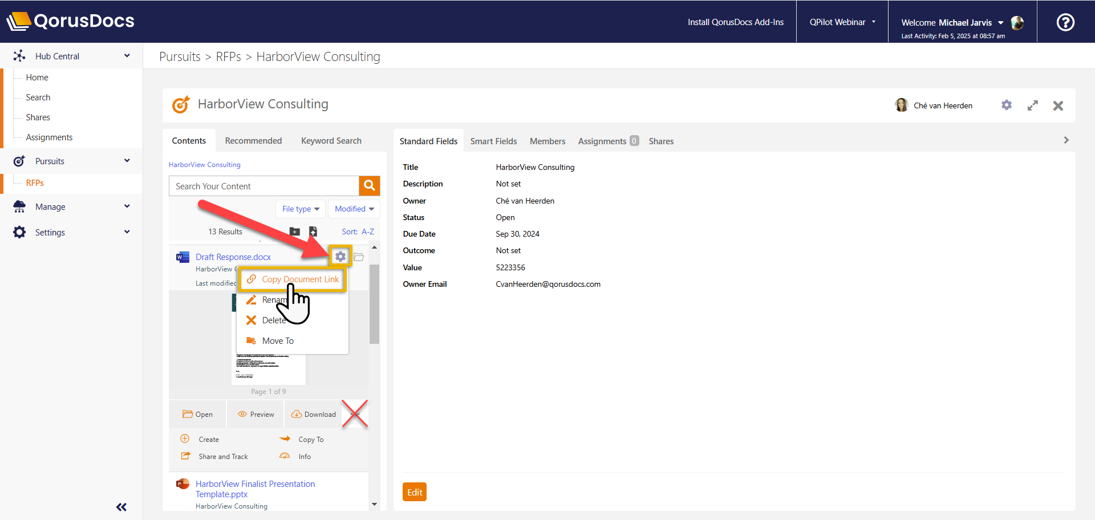The height and width of the screenshot is (520, 1095).
Task: Collapse the Pursuits section chevron
Action: pyautogui.click(x=127, y=160)
